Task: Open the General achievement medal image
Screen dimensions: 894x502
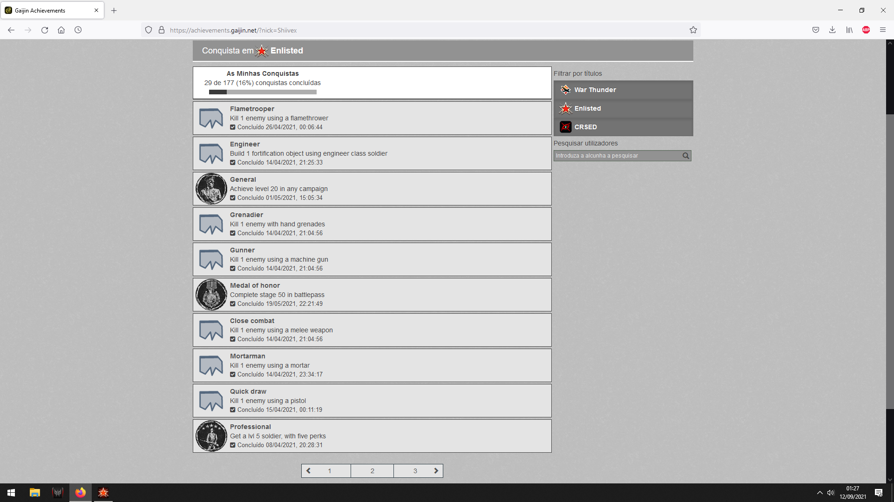Action: (211, 189)
